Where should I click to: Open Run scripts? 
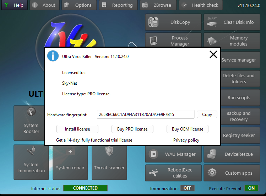click(240, 97)
